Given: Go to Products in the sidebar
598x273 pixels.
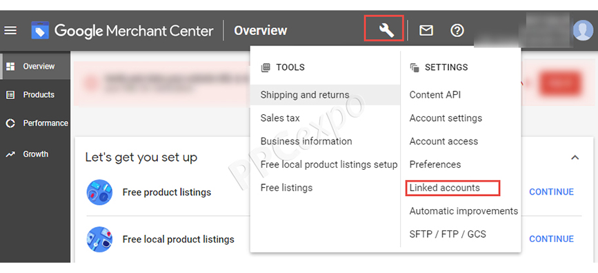Looking at the screenshot, I should (x=35, y=95).
